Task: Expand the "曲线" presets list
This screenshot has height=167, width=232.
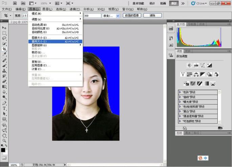Action: click(180, 97)
